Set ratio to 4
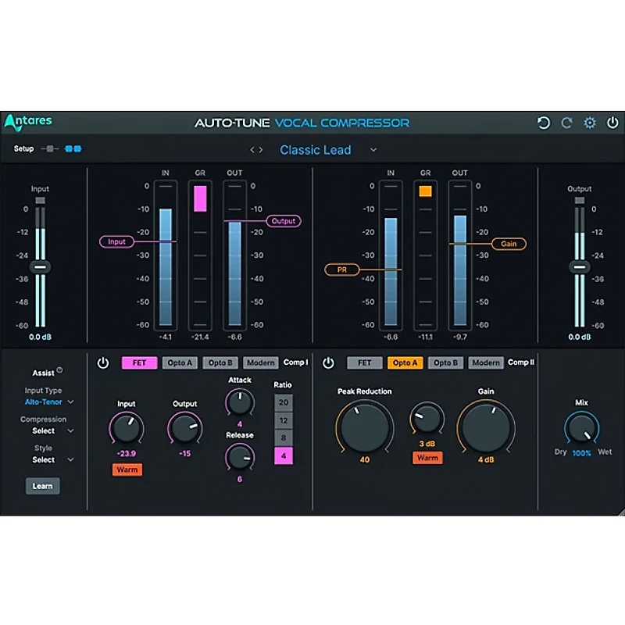 [284, 455]
